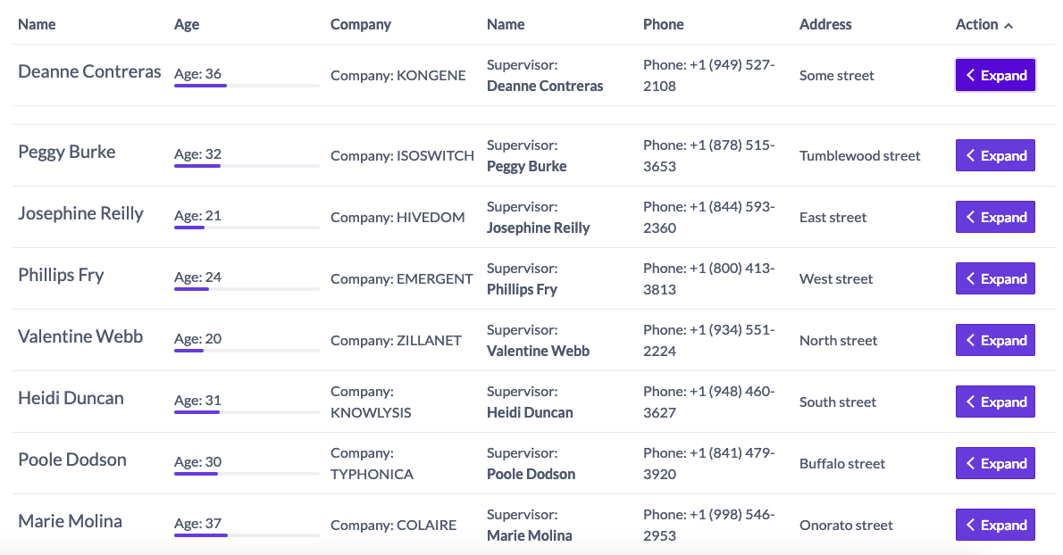Select the Address column header

(825, 24)
